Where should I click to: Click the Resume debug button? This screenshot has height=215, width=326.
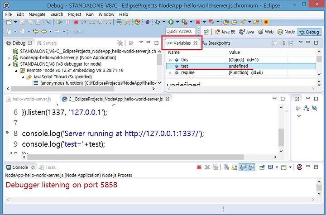59,22
